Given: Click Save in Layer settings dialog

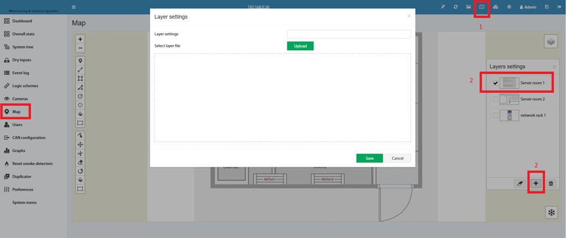Looking at the screenshot, I should click(x=370, y=158).
